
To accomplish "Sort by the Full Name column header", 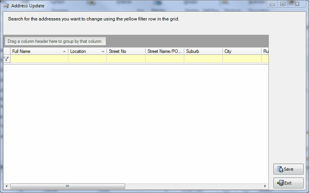I will [39, 51].
